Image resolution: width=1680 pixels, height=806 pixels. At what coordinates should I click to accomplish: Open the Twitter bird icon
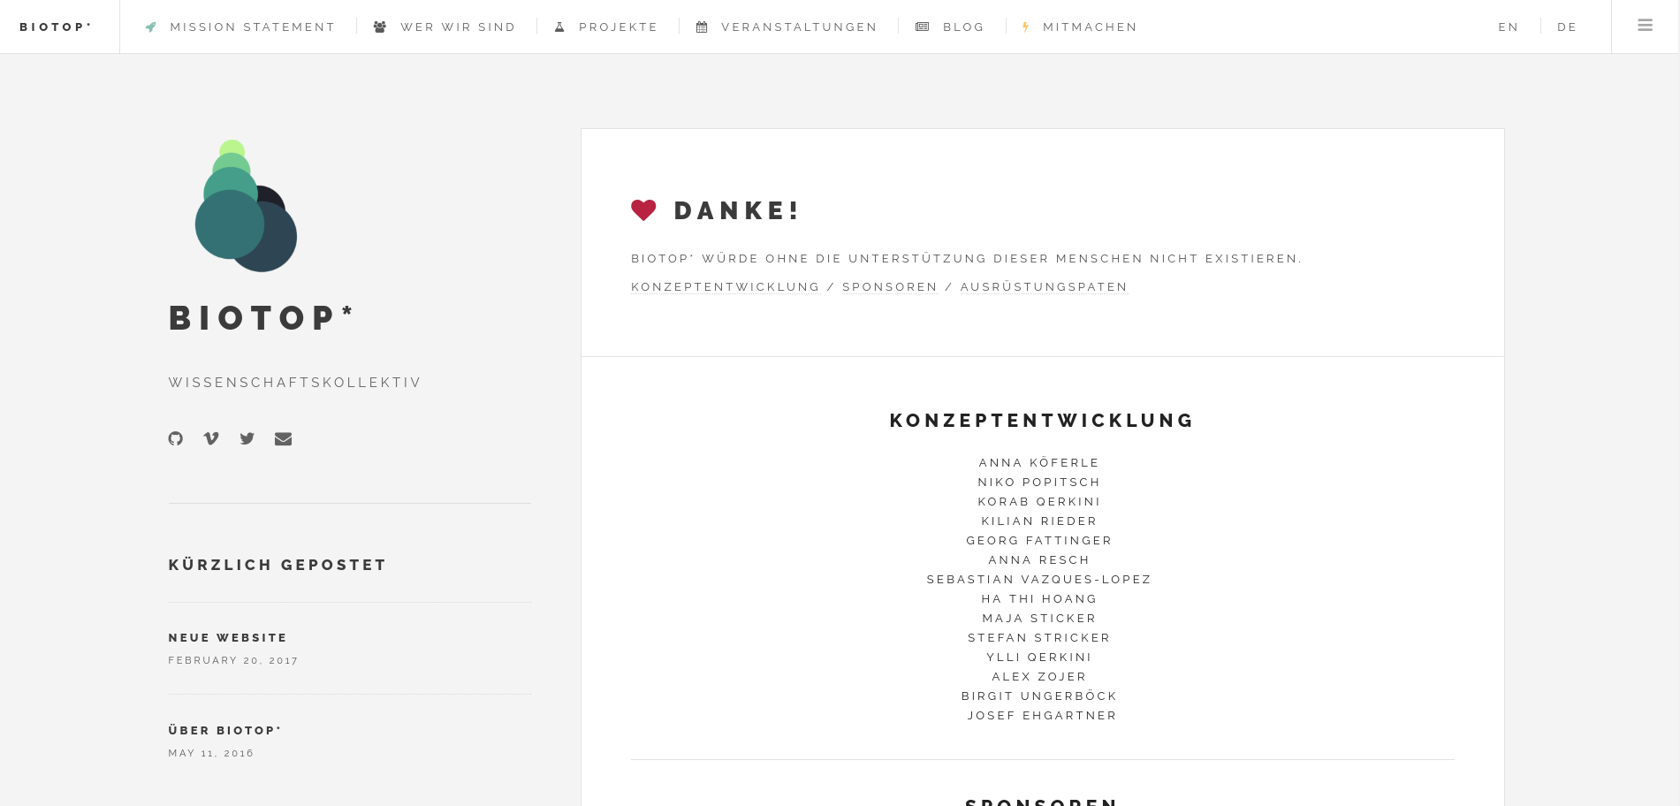[x=247, y=438]
